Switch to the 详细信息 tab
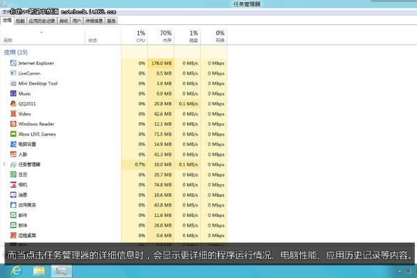This screenshot has width=417, height=278. click(x=94, y=21)
